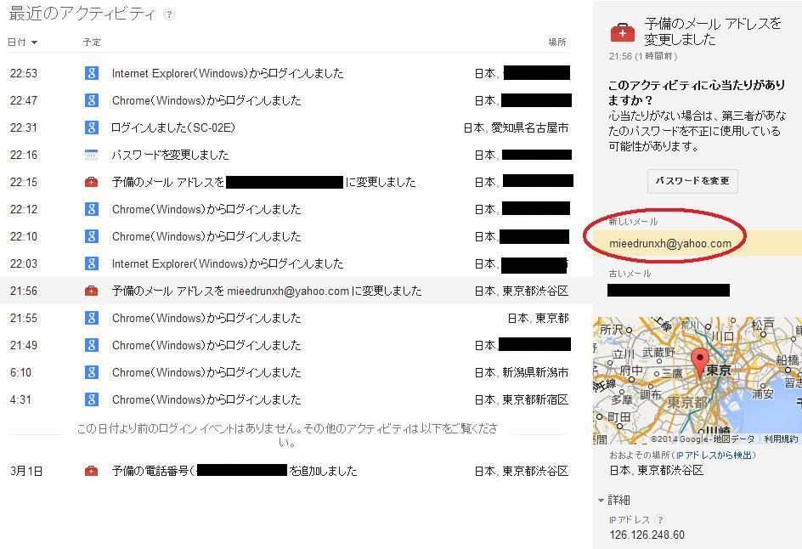
Task: Click the red kit icon at 21:56
Action: pyautogui.click(x=92, y=291)
